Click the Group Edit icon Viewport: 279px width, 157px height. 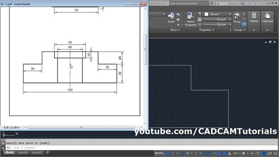pos(244,19)
